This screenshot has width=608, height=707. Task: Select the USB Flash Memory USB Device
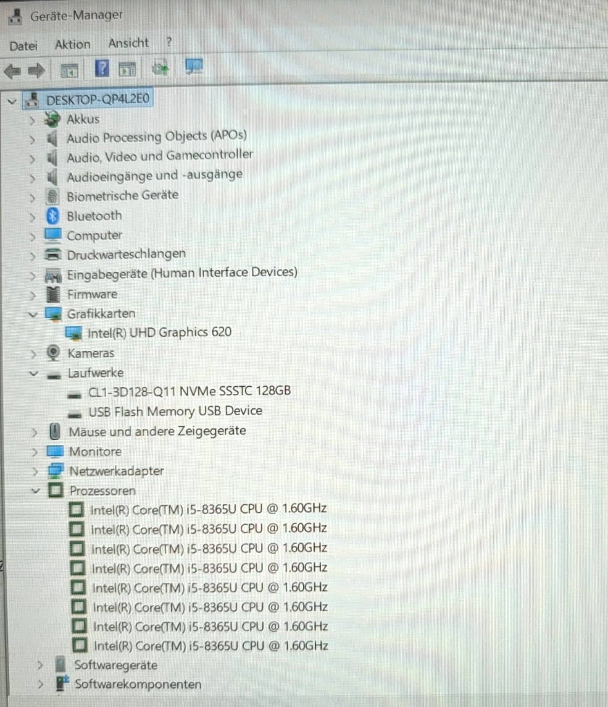(175, 411)
